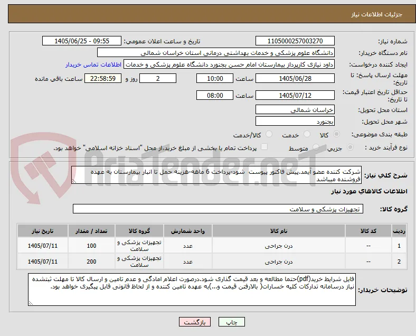Click row number 1 cell
Image resolution: width=416 pixels, height=336 pixels.
coord(399,246)
